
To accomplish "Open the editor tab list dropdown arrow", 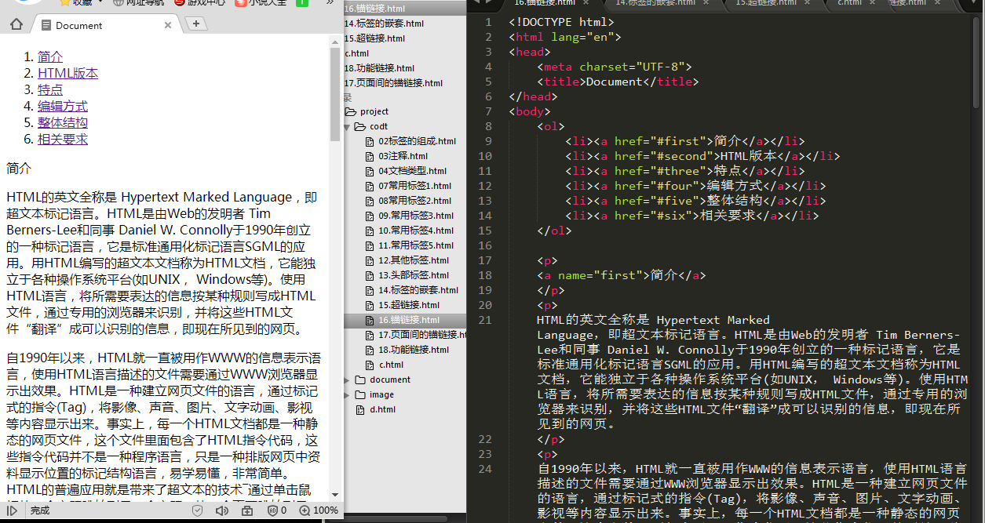I will (x=976, y=2).
